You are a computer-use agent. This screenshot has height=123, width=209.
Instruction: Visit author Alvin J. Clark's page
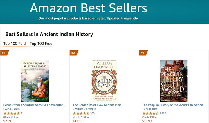pyautogui.click(x=12, y=109)
